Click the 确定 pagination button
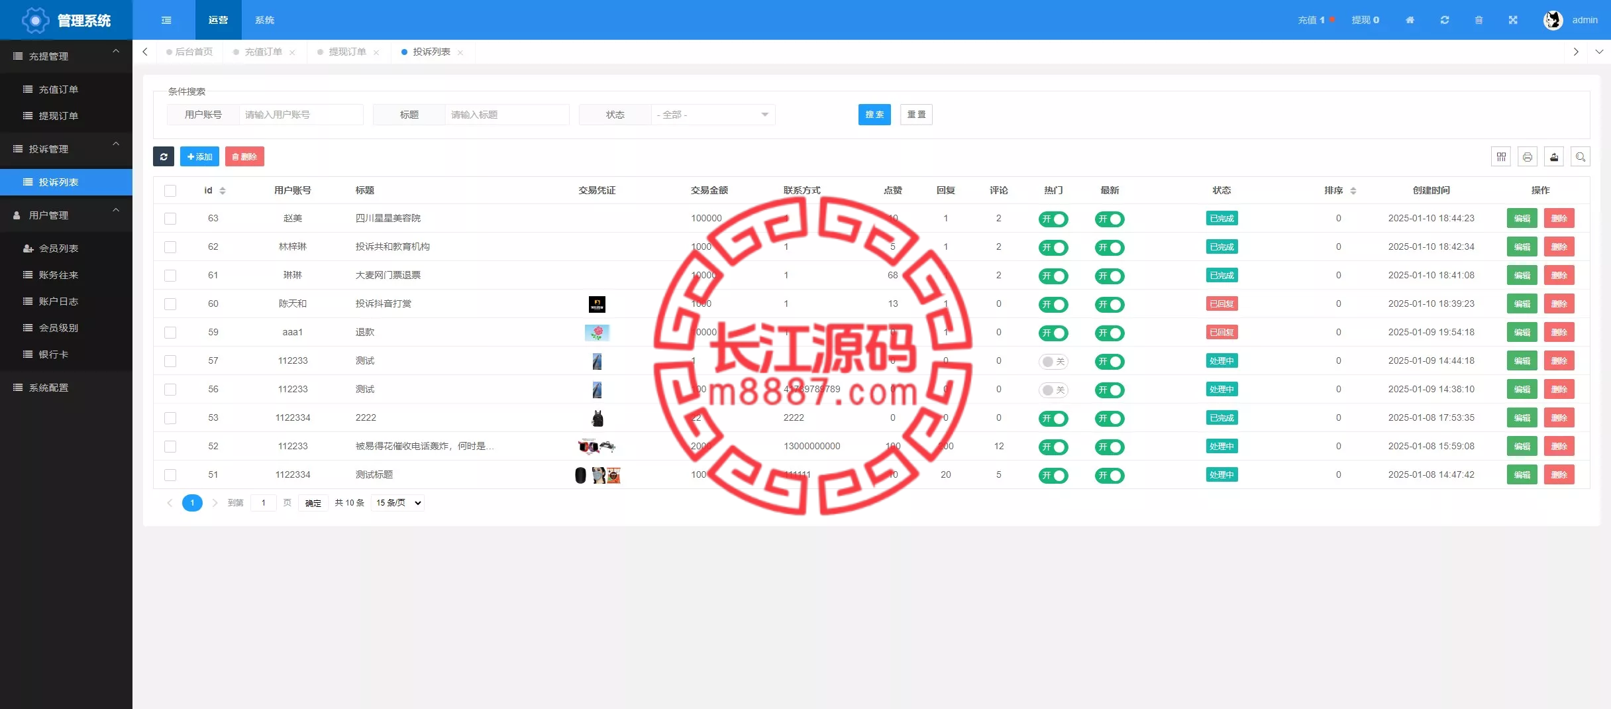 coord(313,503)
